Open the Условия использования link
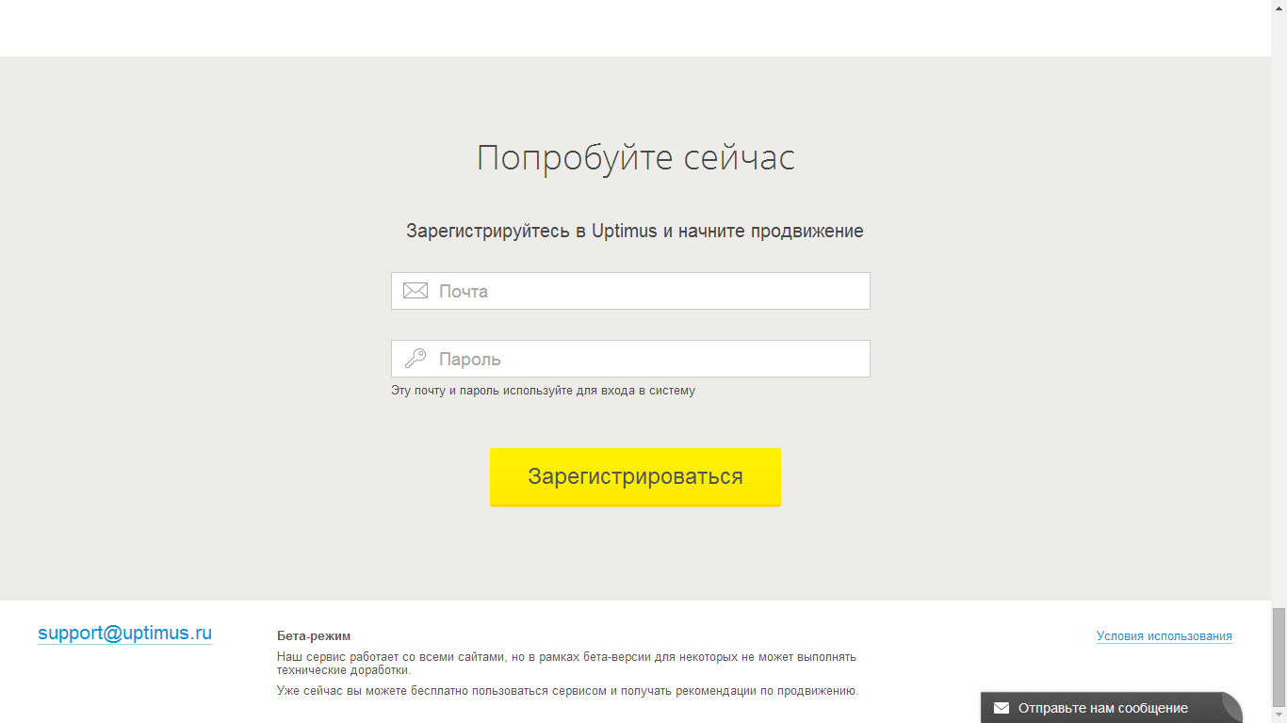Image resolution: width=1287 pixels, height=723 pixels. pos(1165,635)
